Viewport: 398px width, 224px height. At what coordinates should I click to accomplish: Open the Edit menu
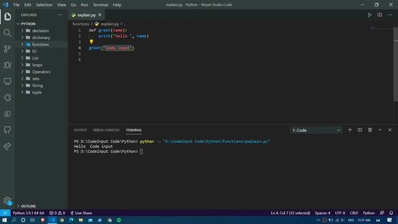click(x=27, y=5)
